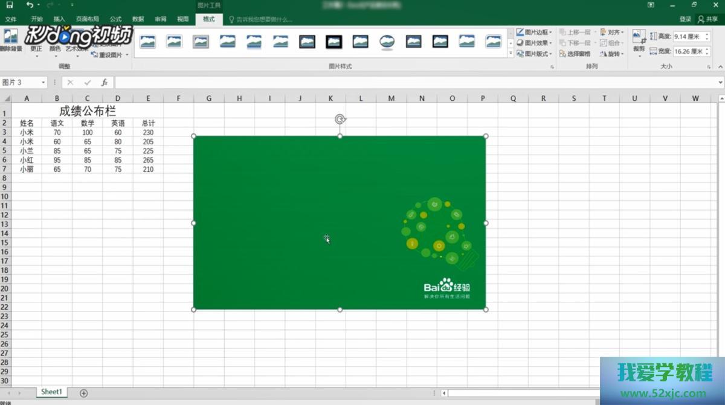Image resolution: width=725 pixels, height=405 pixels.
Task: Add a new sheet with plus icon
Action: click(84, 393)
